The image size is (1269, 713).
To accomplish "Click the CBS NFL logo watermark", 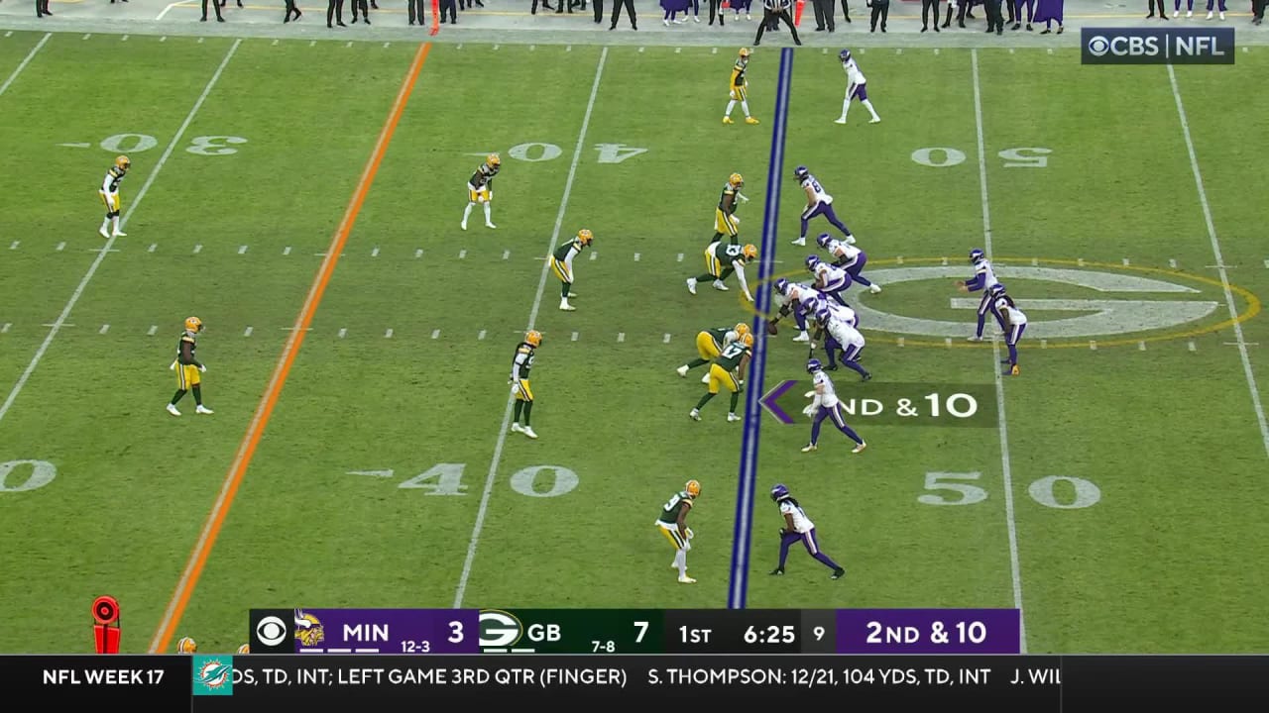I will tap(1157, 46).
